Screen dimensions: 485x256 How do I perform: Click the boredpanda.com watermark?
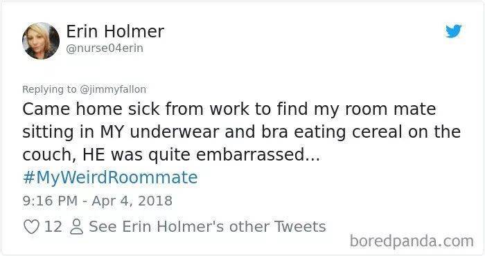[412, 241]
